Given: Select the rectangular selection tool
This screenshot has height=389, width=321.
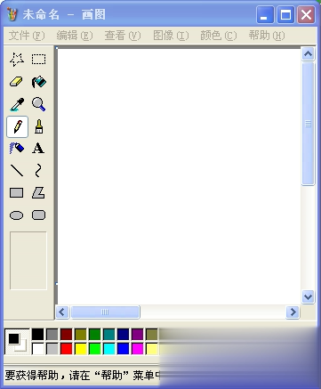Looking at the screenshot, I should pyautogui.click(x=39, y=60).
